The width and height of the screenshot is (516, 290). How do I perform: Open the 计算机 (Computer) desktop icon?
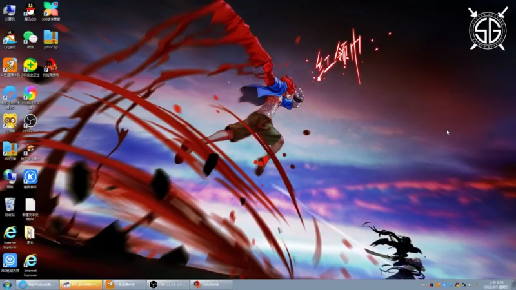(x=10, y=12)
